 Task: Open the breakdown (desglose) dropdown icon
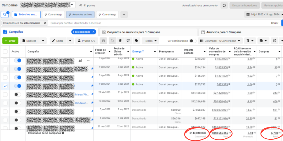(x=250, y=41)
